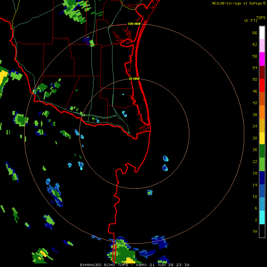This screenshot has height=267, width=267.
Task: Pick the cyan legend swatch
Action: pyautogui.click(x=262, y=217)
